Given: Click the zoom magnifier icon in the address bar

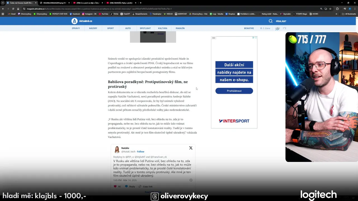Looking at the screenshot, I should pyautogui.click(x=321, y=9).
